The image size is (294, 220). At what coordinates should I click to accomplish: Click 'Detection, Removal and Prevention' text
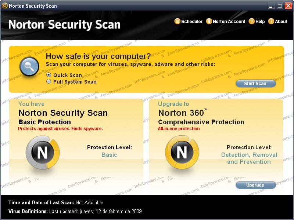click(x=249, y=158)
